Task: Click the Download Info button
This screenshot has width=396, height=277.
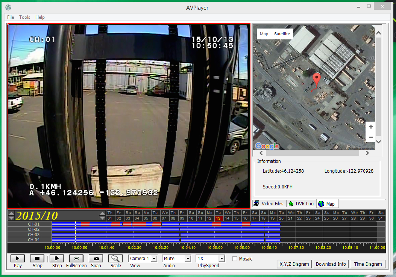Action: point(331,264)
